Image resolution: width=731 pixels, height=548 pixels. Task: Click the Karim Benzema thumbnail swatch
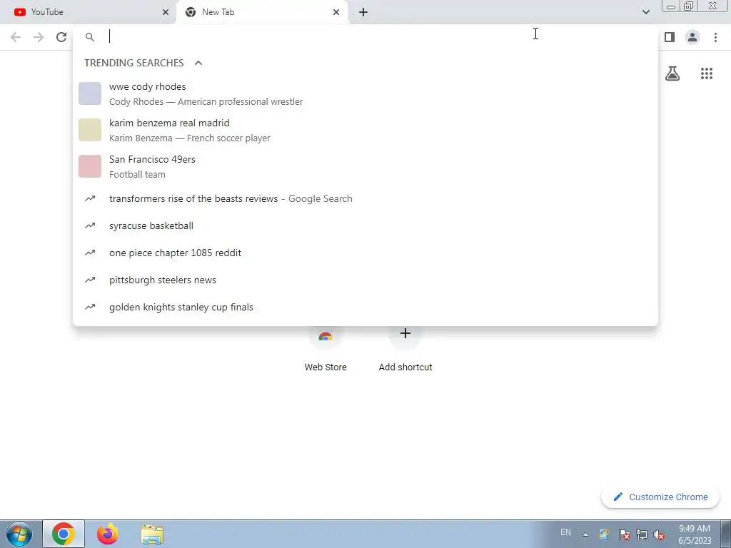90,130
